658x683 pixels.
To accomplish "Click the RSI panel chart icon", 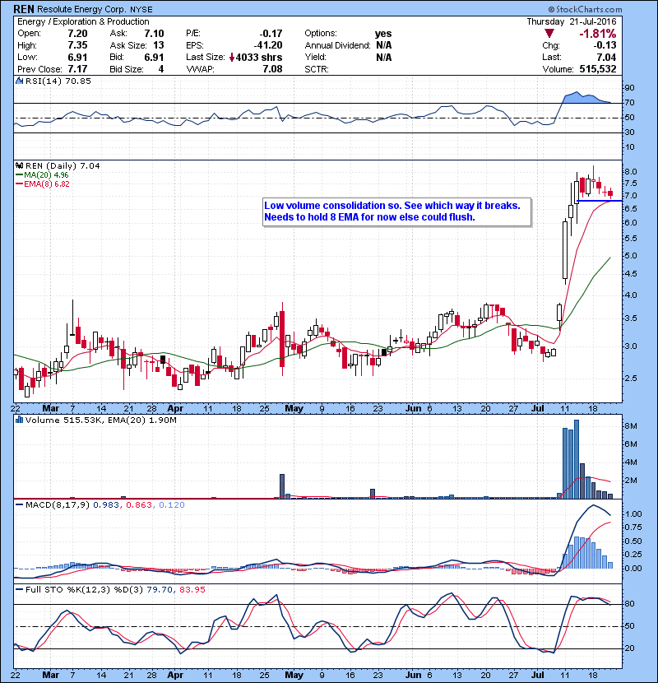I will coord(19,81).
